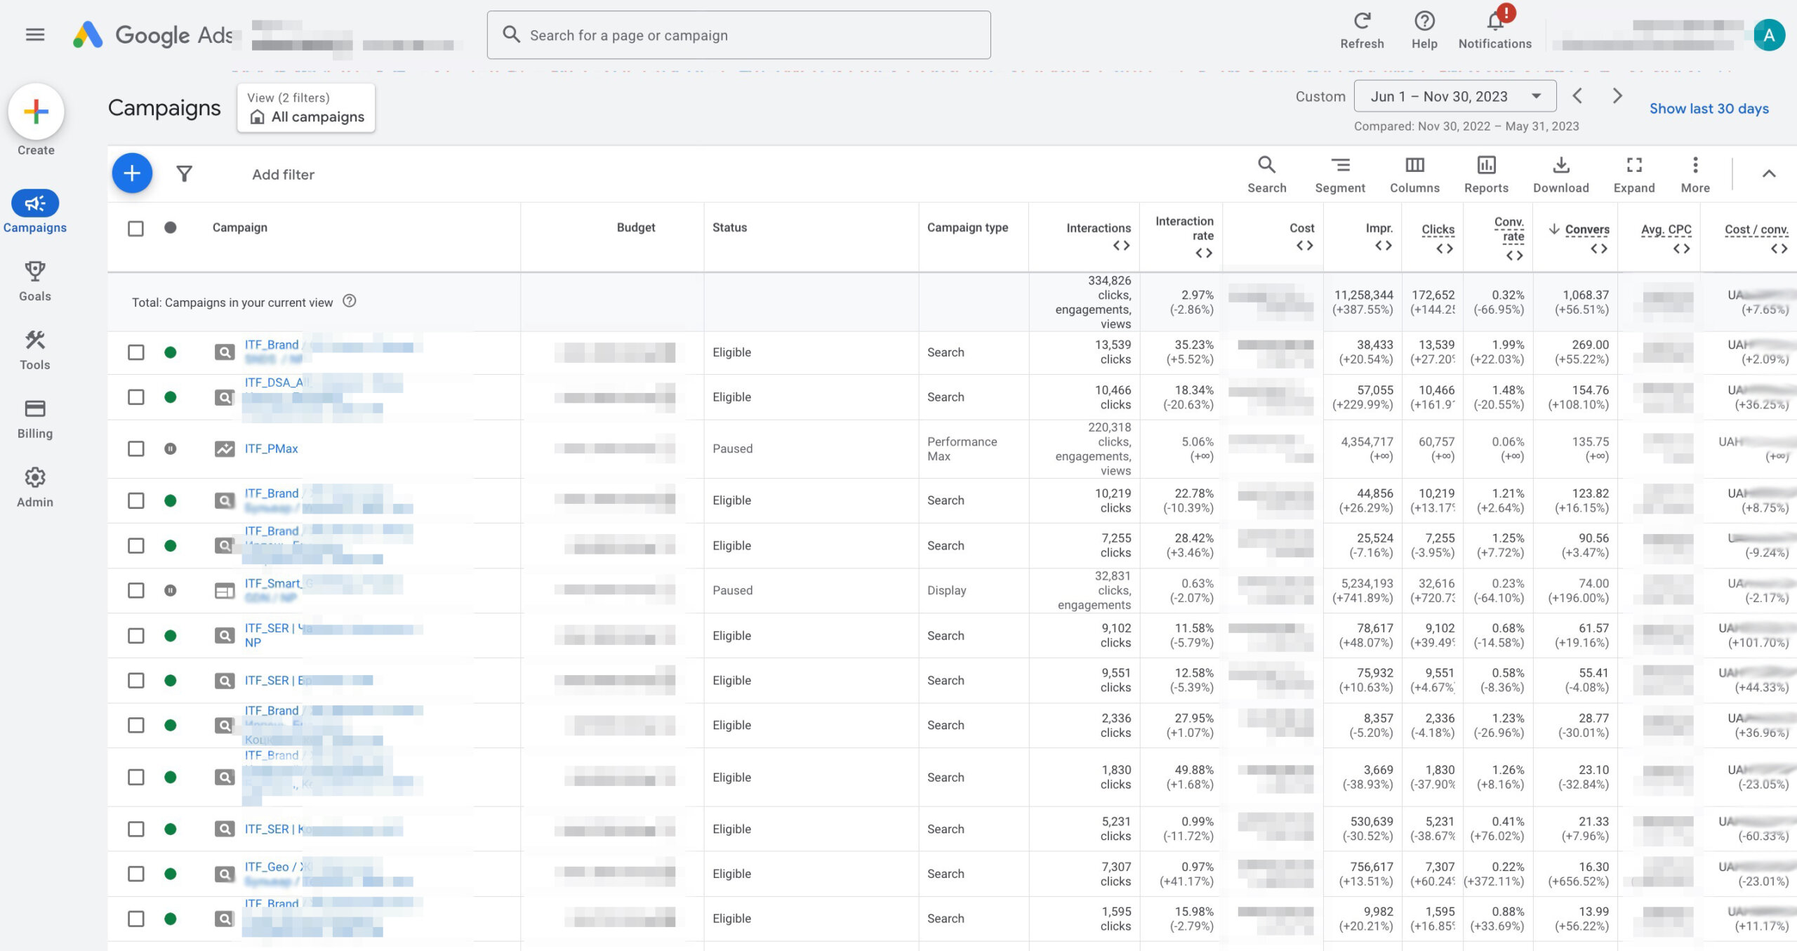Click the Download icon in table toolbar
This screenshot has width=1797, height=951.
(1560, 173)
